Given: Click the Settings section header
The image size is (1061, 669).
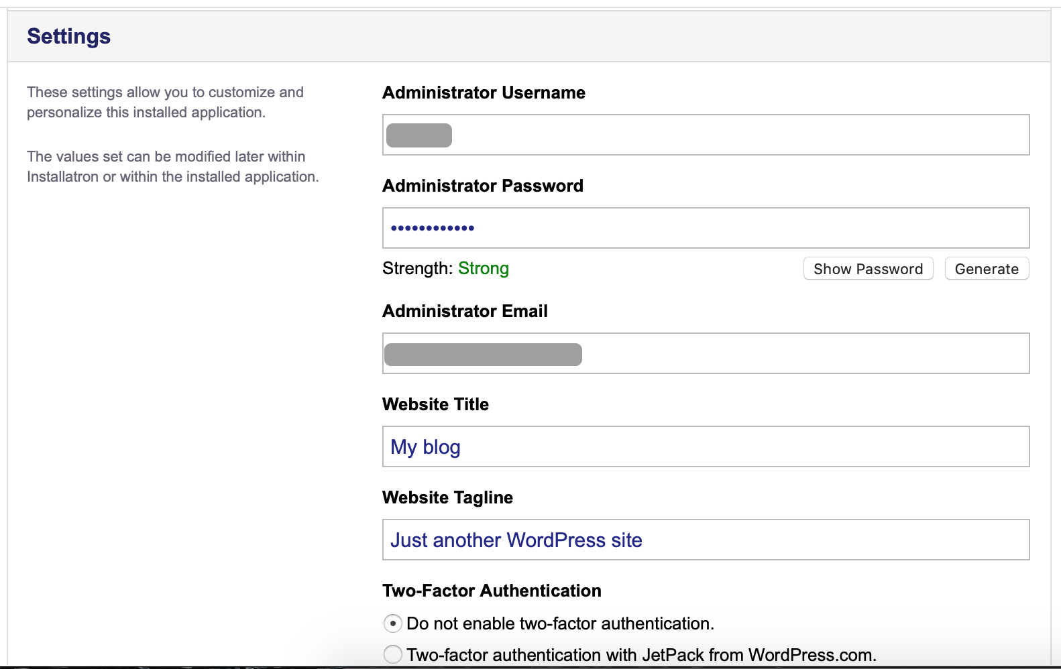Looking at the screenshot, I should [68, 36].
